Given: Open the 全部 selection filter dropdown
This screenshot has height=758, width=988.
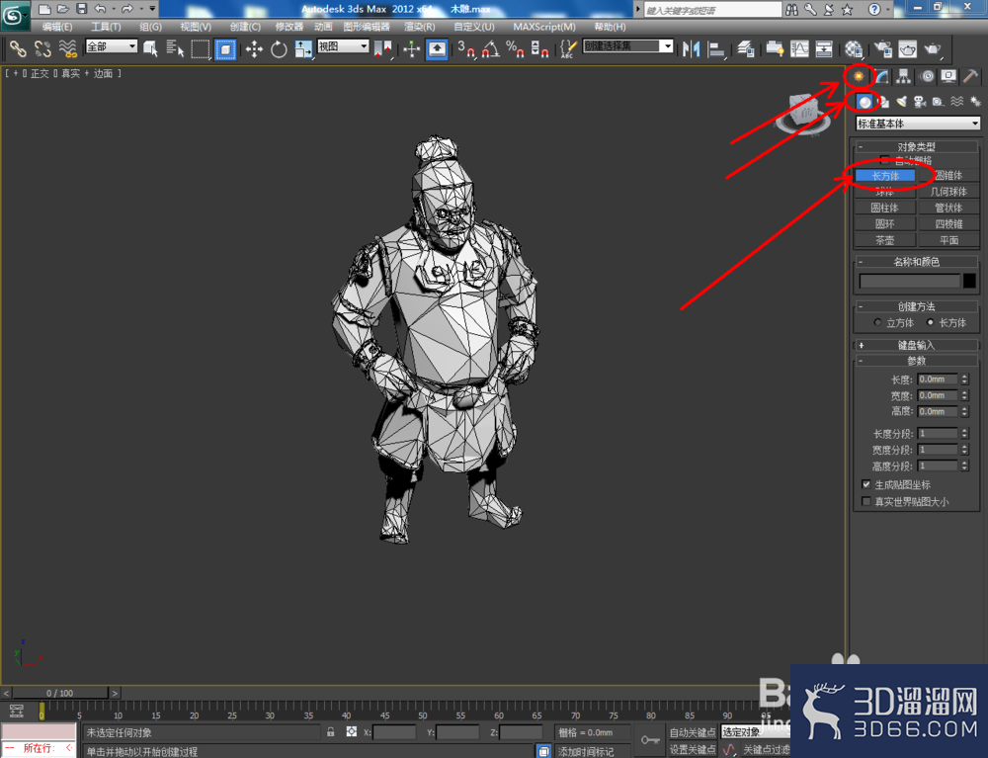Looking at the screenshot, I should tap(112, 46).
